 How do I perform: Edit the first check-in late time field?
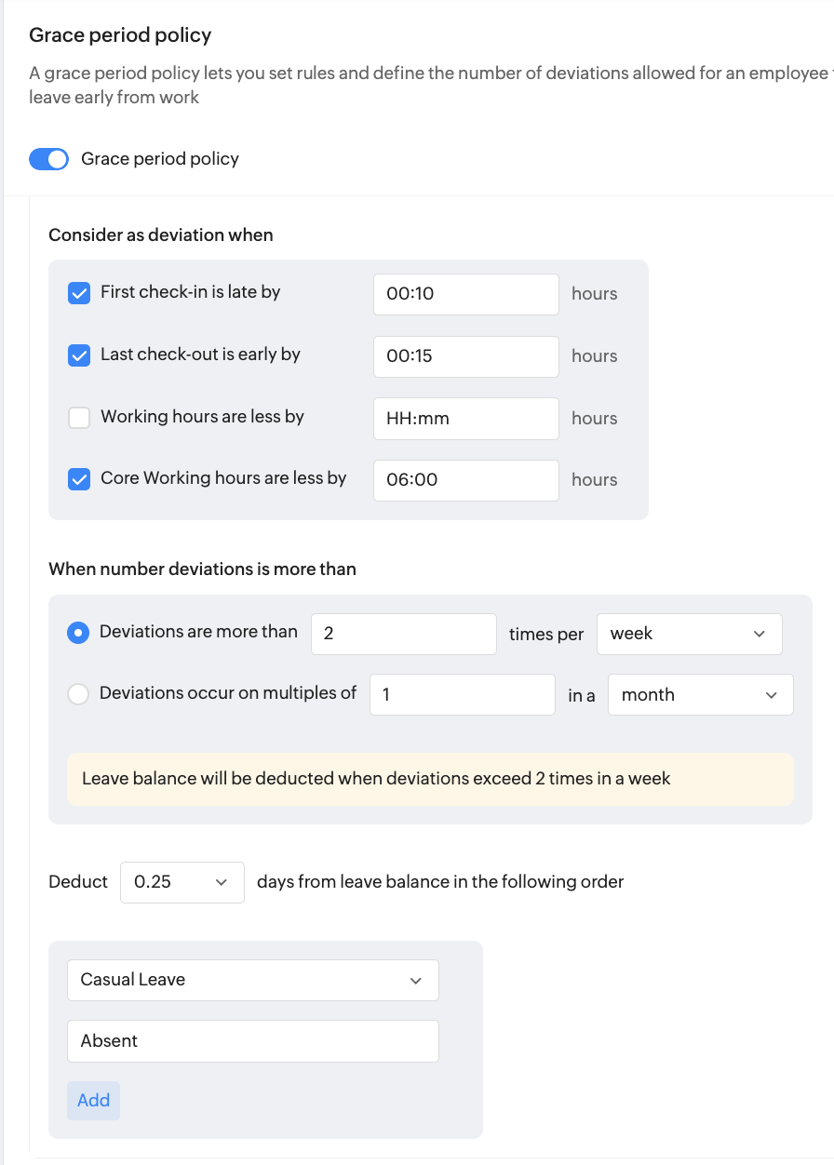[x=465, y=294]
